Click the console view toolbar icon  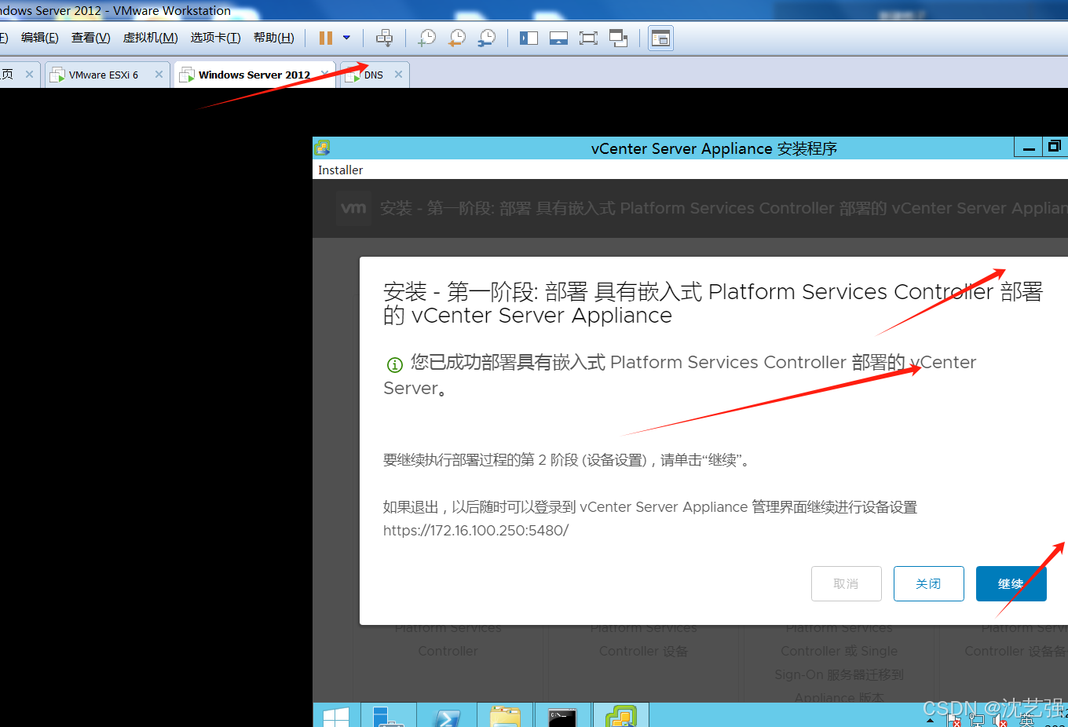[x=660, y=38]
